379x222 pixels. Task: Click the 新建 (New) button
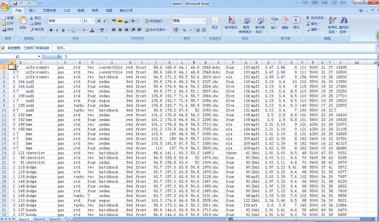8,18
